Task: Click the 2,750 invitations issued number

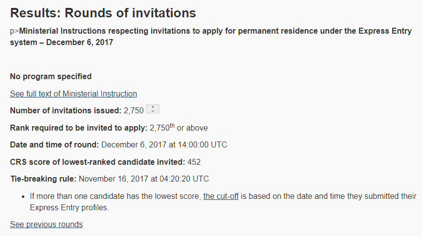Action: (x=134, y=110)
